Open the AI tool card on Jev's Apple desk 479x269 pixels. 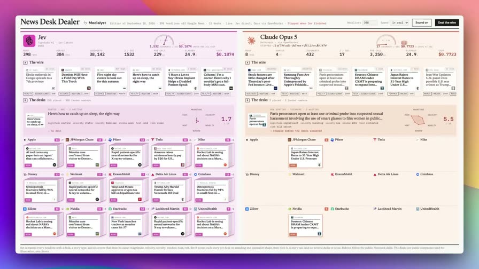click(41, 156)
